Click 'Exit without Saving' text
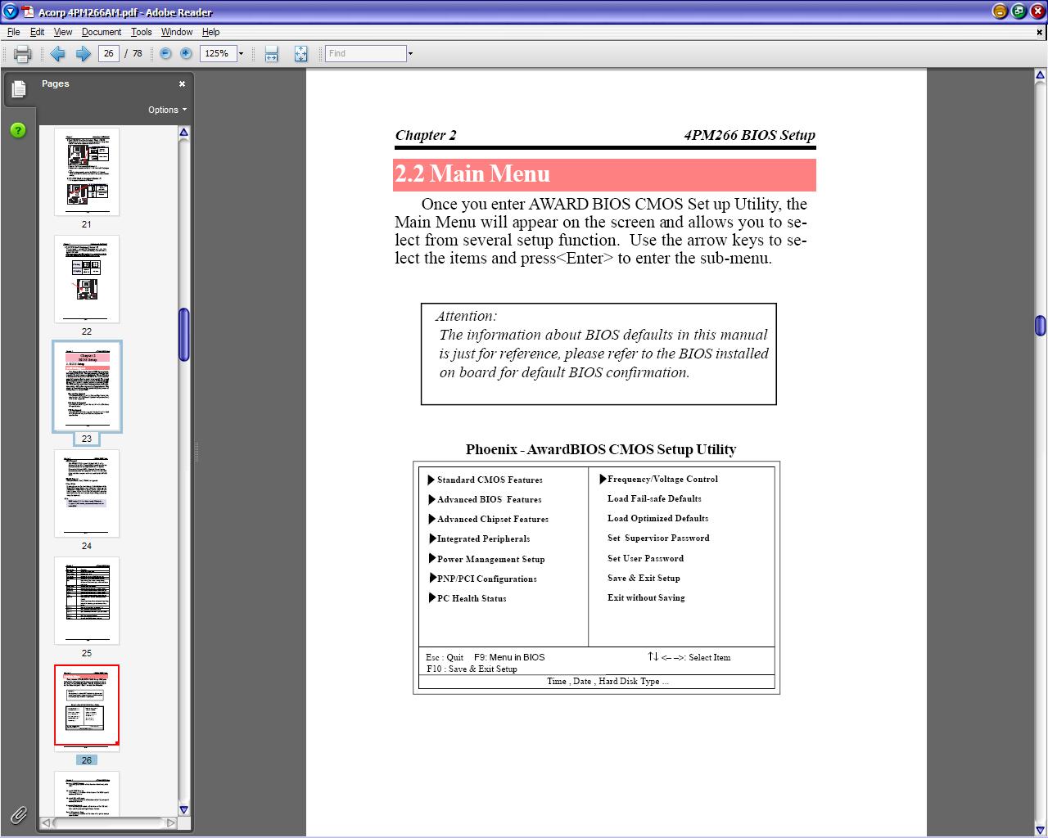1048x838 pixels. 646,597
